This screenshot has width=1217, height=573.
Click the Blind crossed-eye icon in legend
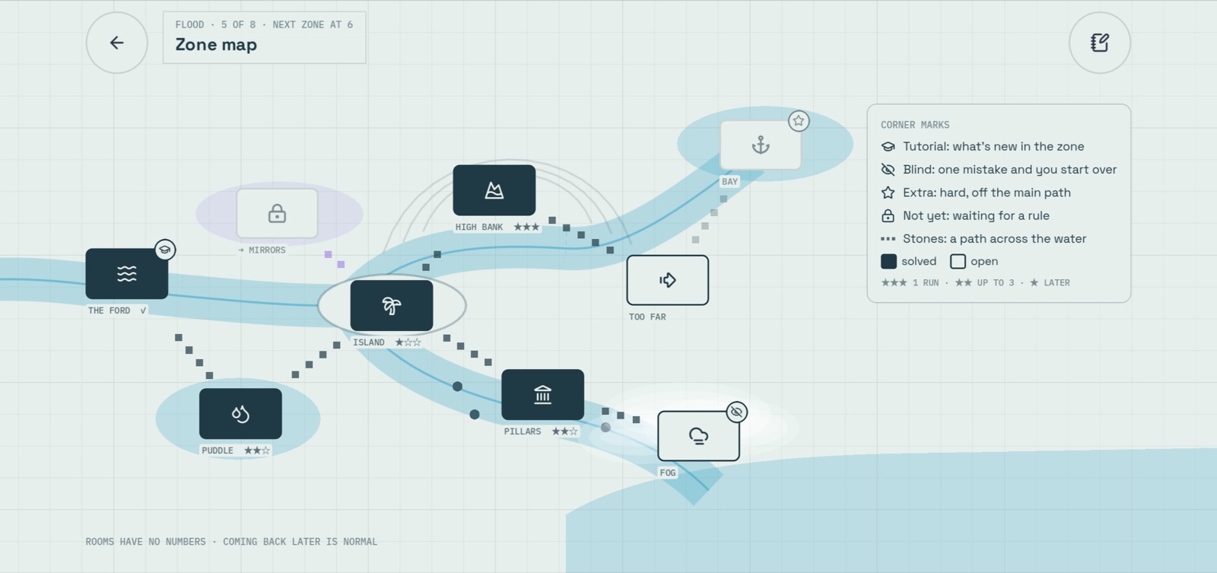[x=888, y=170]
